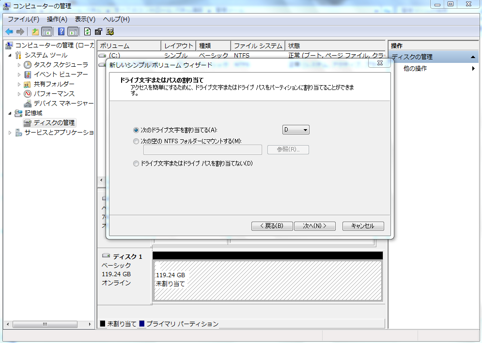This screenshot has width=482, height=343.
Task: Open the 操作(A) menu
Action: point(57,19)
